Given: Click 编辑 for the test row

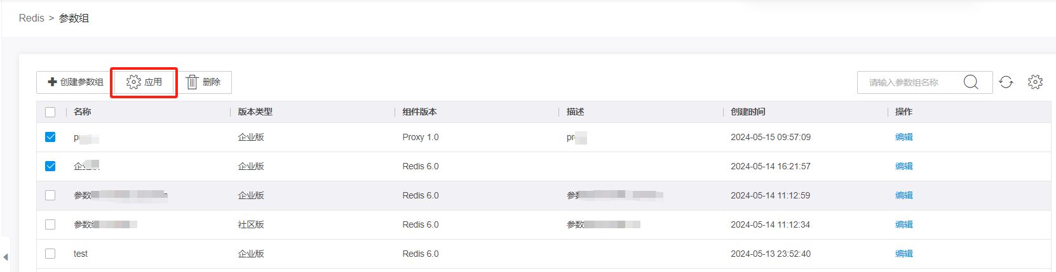Looking at the screenshot, I should (x=904, y=254).
